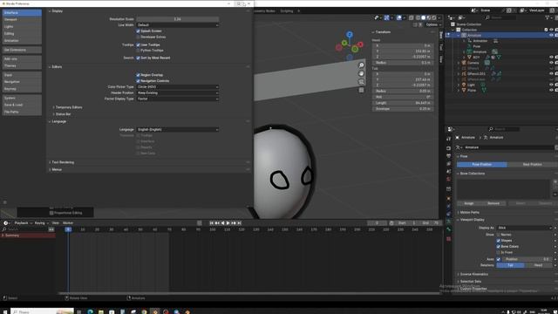Open the File Paths preferences section

[x=22, y=112]
